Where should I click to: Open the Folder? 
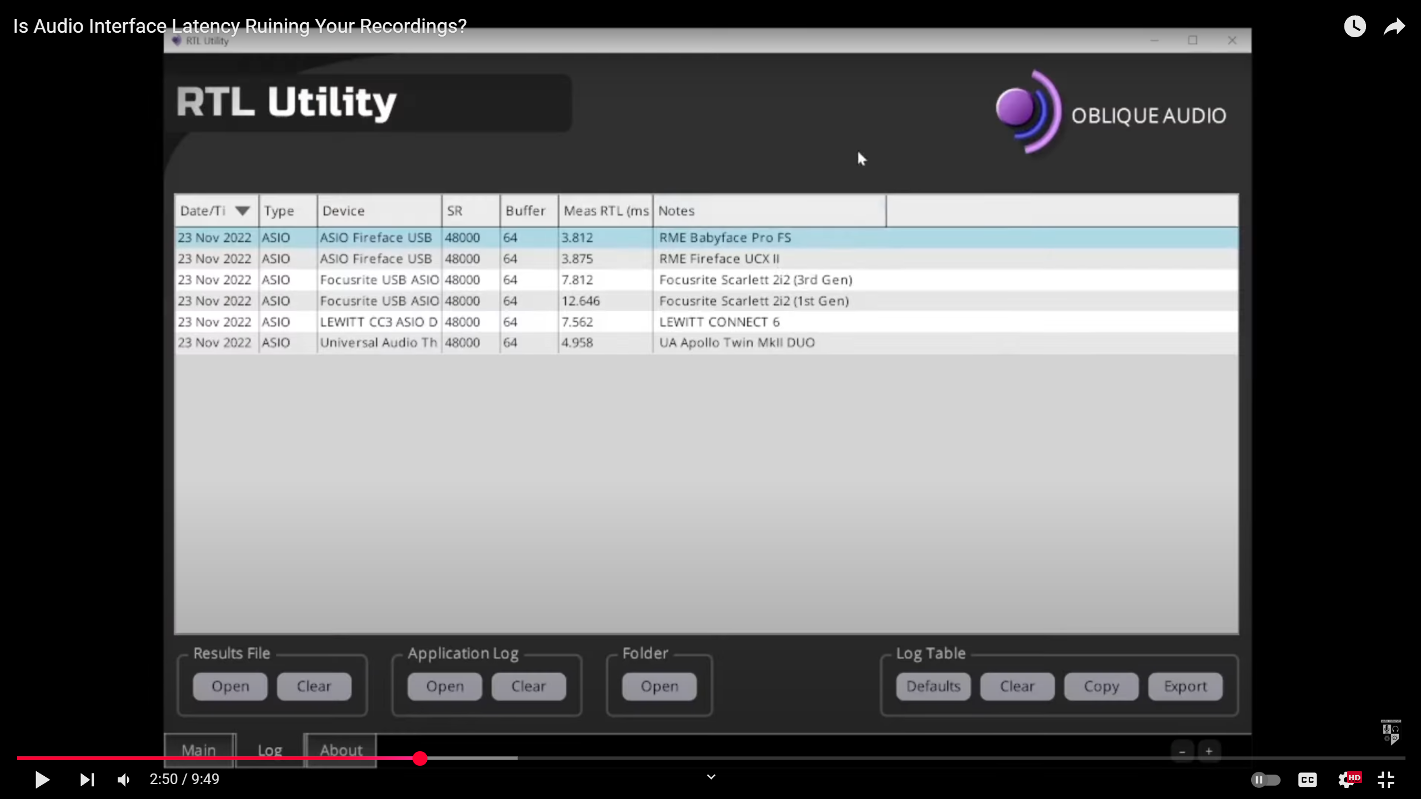point(659,686)
